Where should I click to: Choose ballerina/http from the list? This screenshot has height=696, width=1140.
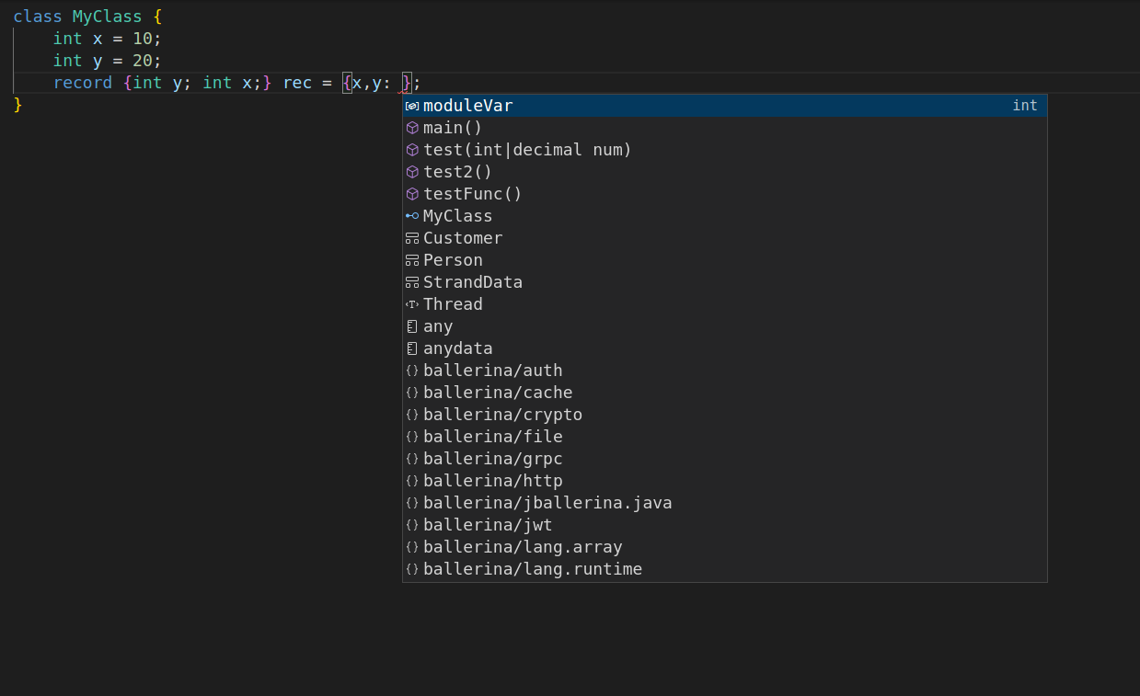(x=725, y=481)
